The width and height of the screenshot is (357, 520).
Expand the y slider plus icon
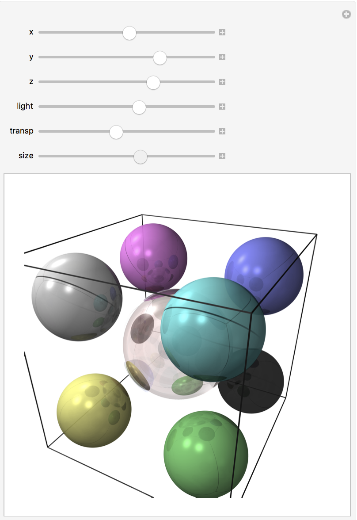point(222,57)
